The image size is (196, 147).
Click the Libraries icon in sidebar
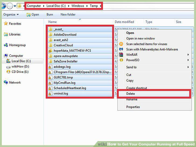click(6, 34)
